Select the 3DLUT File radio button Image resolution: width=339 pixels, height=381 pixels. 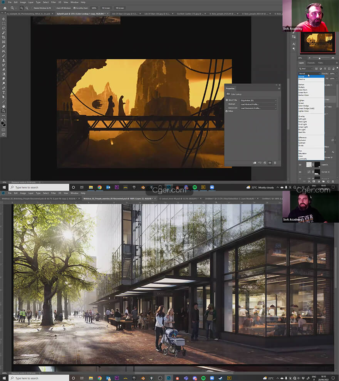[x=227, y=100]
